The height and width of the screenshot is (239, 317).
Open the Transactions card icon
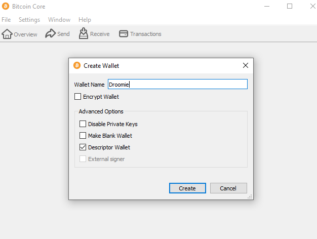124,34
